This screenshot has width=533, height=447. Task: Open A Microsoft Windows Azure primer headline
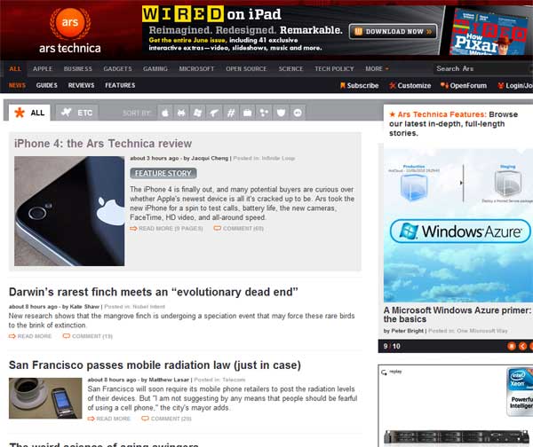(x=457, y=315)
